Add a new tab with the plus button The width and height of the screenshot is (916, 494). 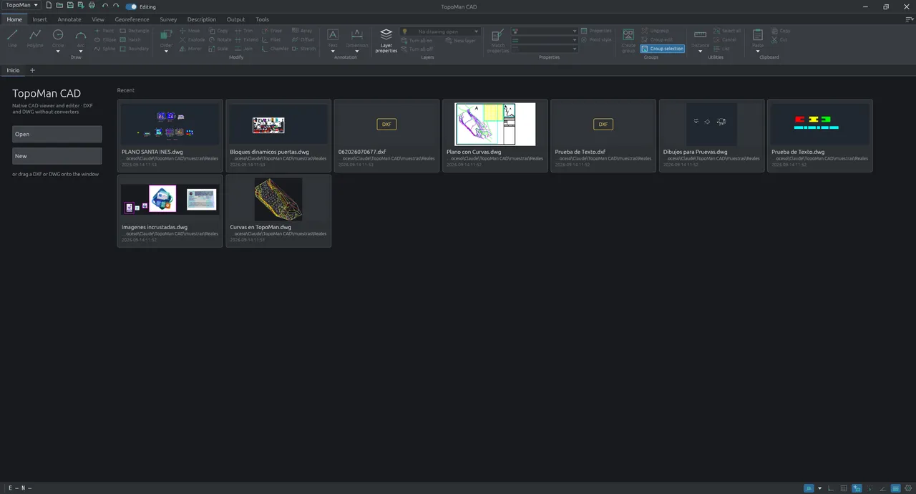click(32, 70)
